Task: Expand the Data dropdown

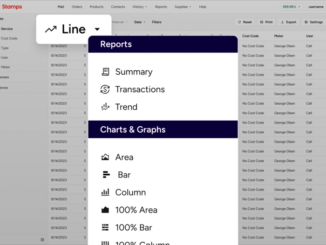Action: (x=140, y=22)
